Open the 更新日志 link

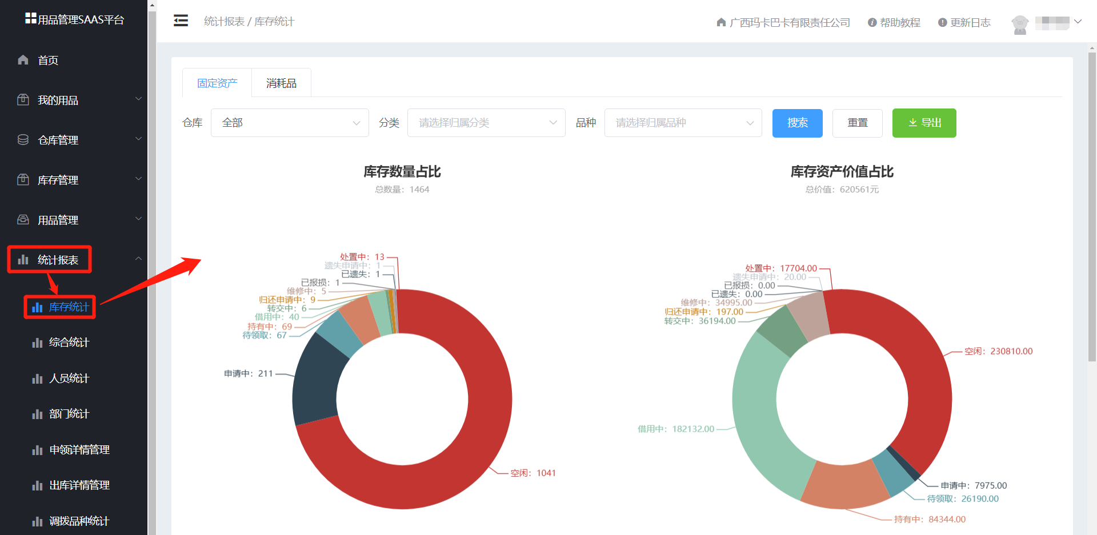coord(970,22)
